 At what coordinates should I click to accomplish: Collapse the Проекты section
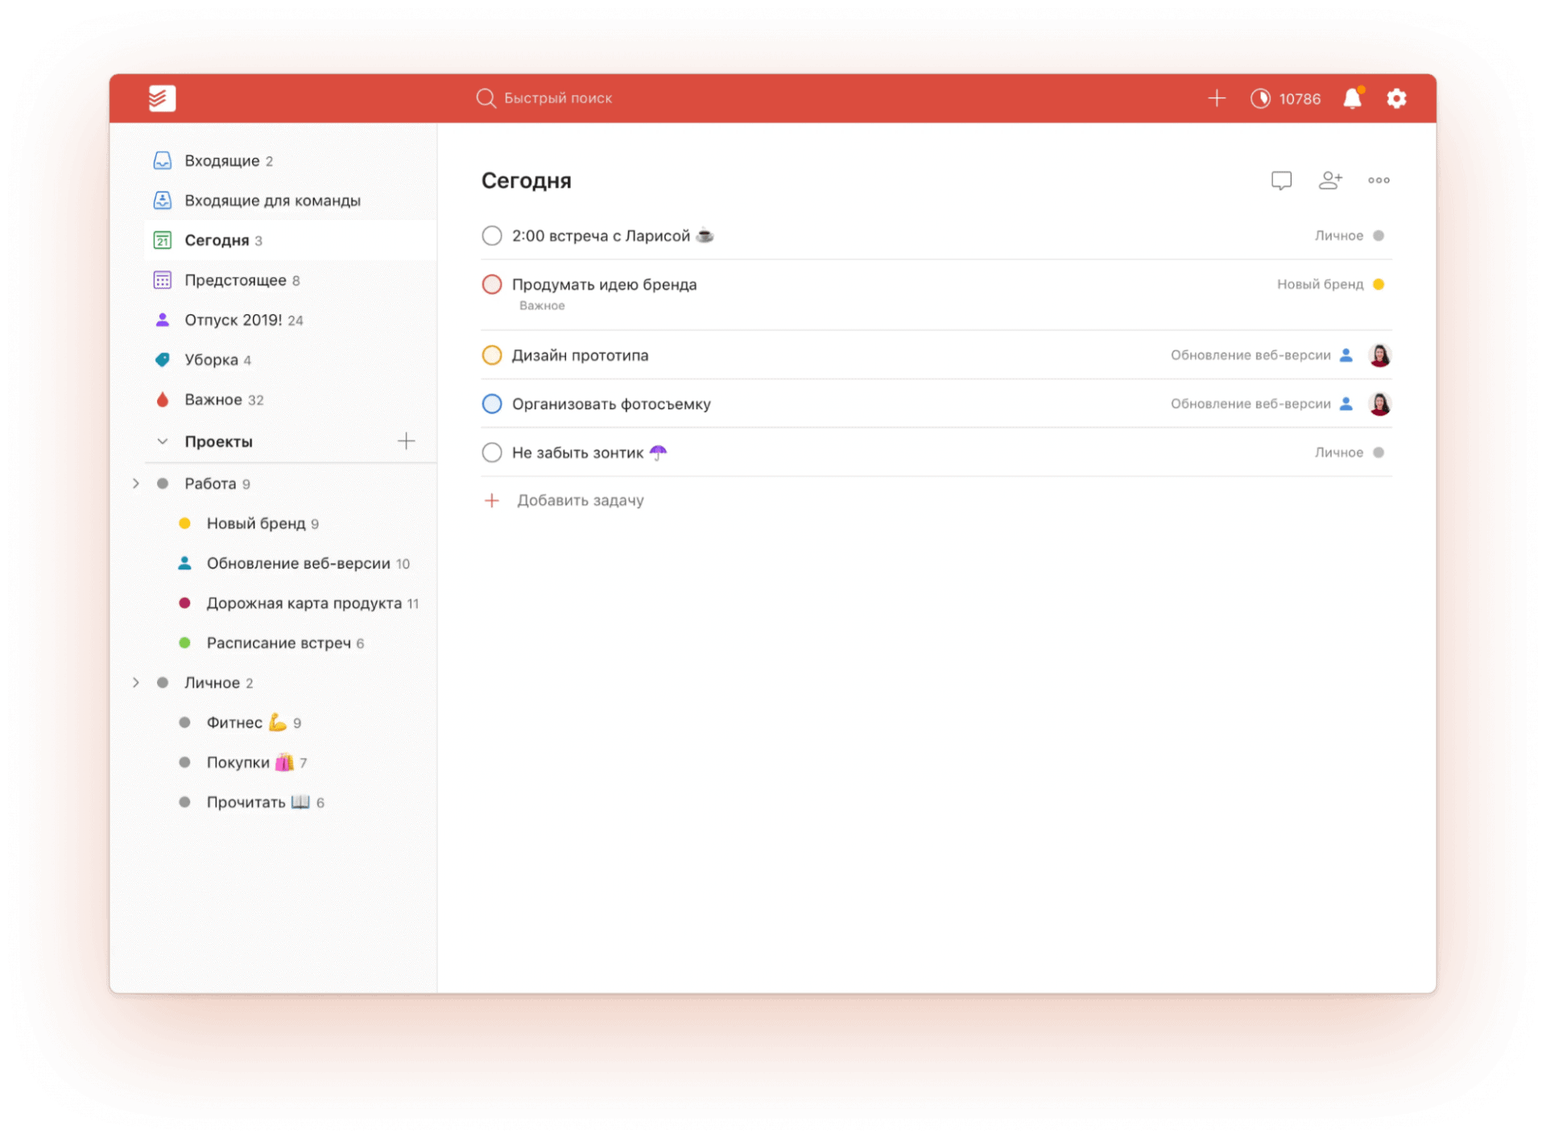163,441
